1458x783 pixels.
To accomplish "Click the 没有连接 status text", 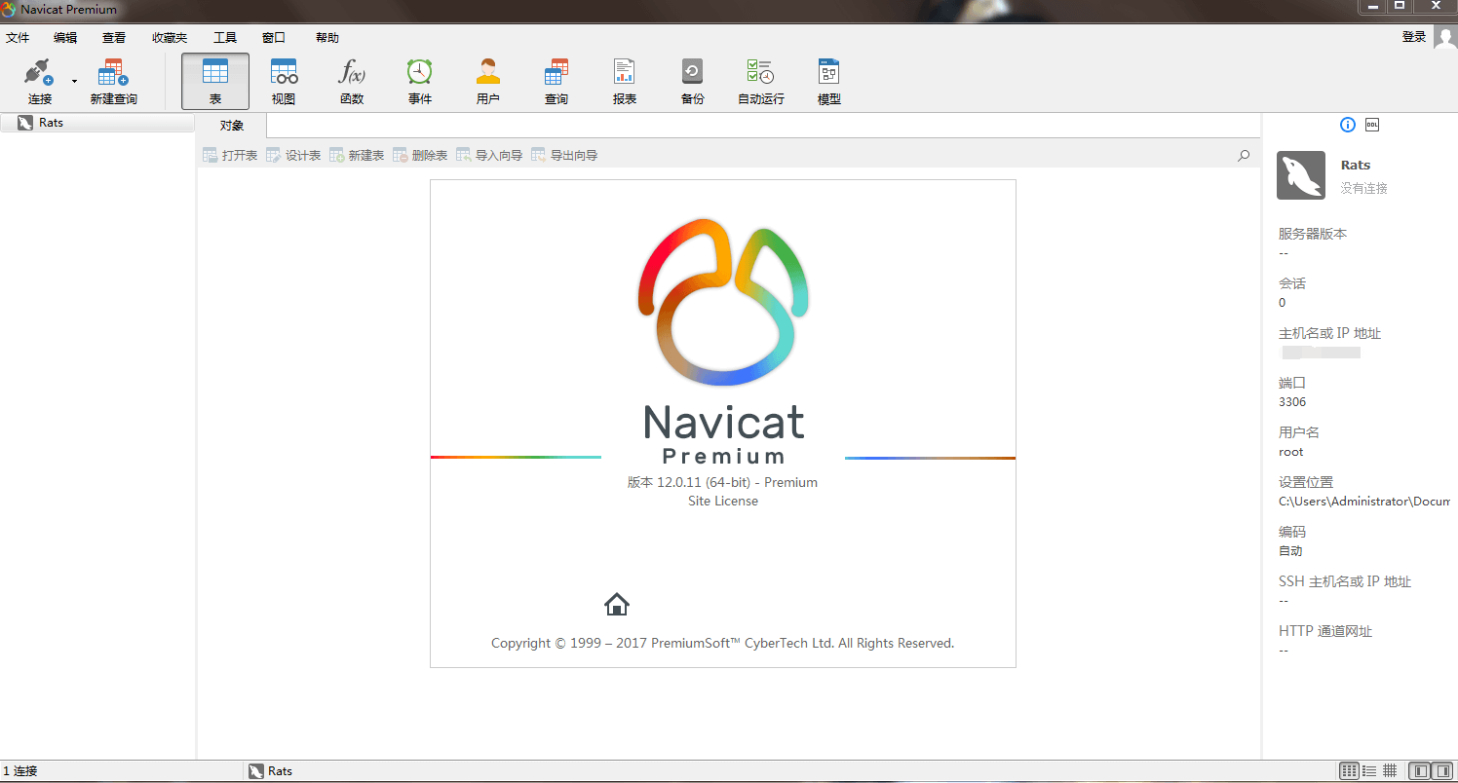I will (1363, 188).
